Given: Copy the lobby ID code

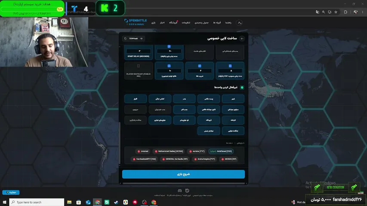Looking at the screenshot, I should (x=126, y=39).
